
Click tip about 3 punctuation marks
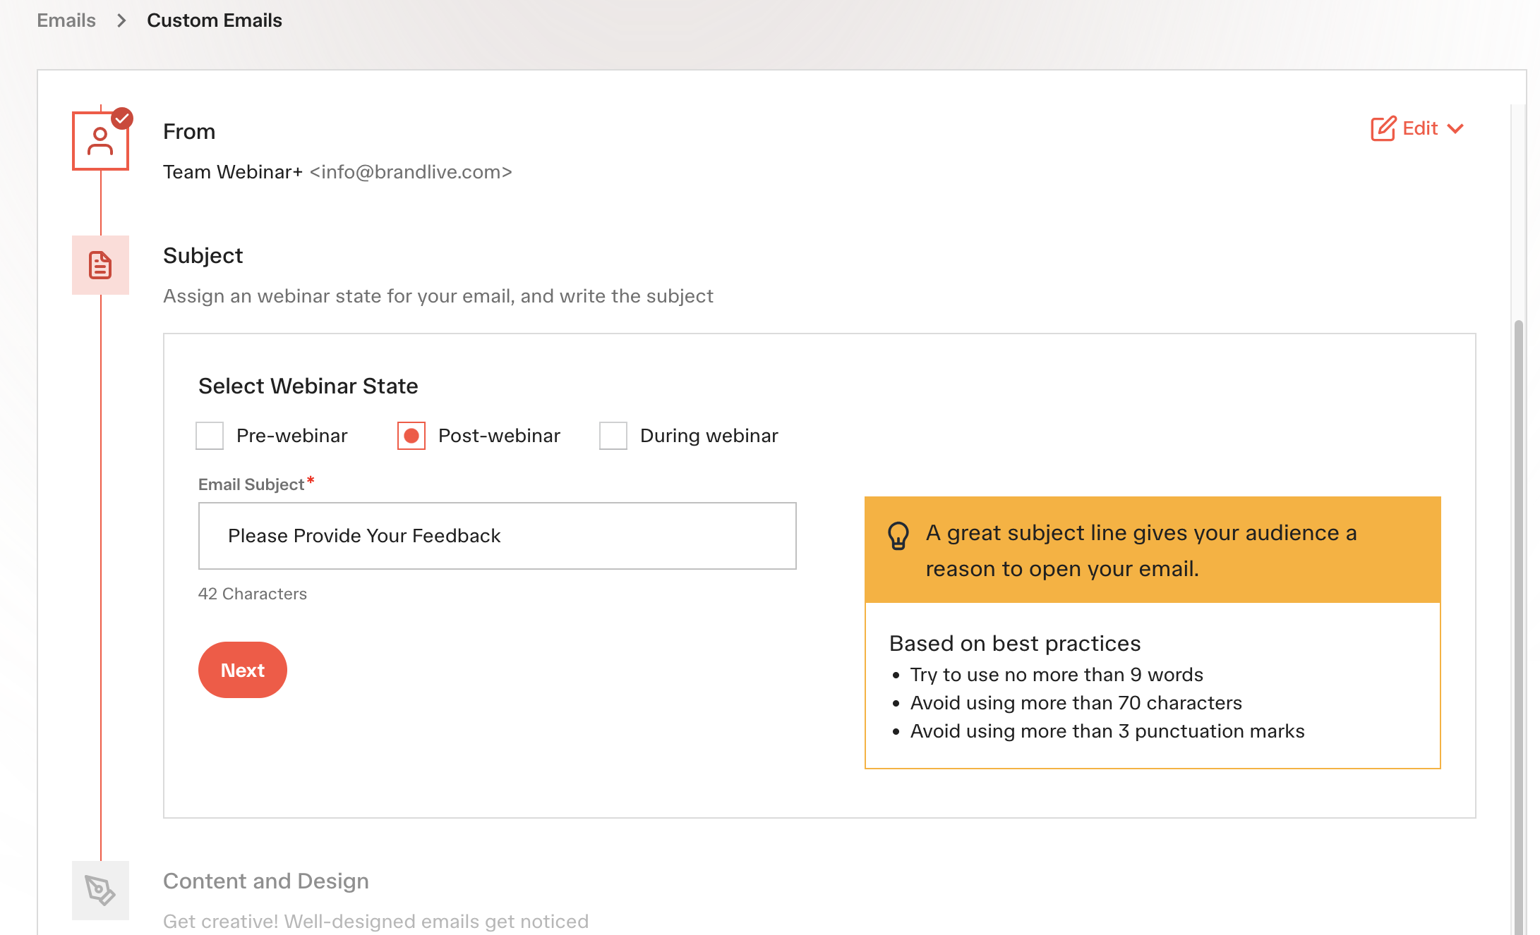tap(1107, 731)
